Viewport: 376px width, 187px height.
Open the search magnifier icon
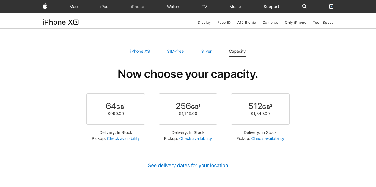click(x=304, y=6)
